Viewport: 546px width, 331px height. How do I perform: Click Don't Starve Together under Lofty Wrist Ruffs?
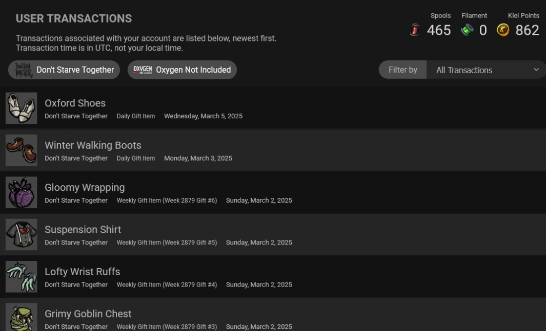(x=76, y=284)
